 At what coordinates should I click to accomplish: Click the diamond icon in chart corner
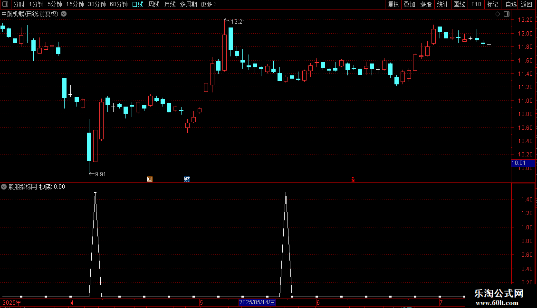tap(498, 14)
